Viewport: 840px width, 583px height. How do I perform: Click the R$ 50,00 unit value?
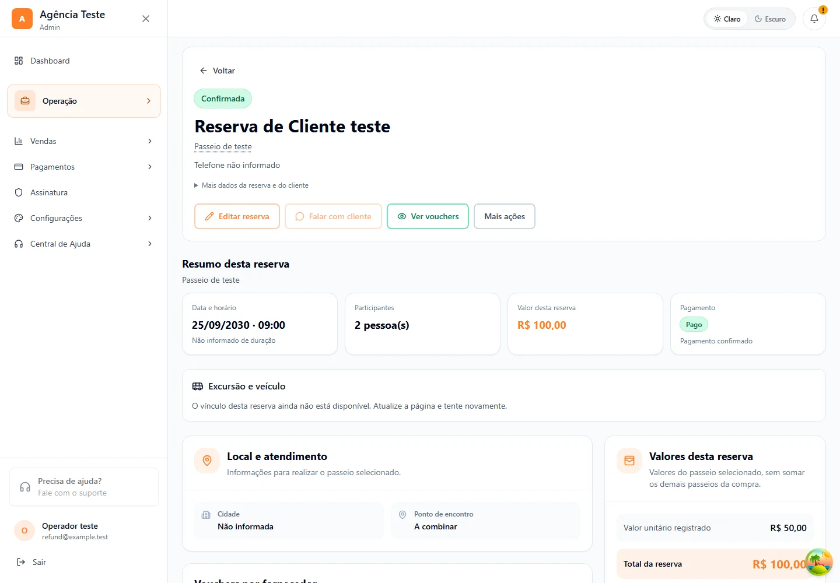click(788, 528)
